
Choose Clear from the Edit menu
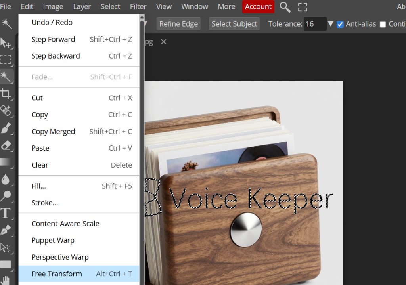pos(79,165)
